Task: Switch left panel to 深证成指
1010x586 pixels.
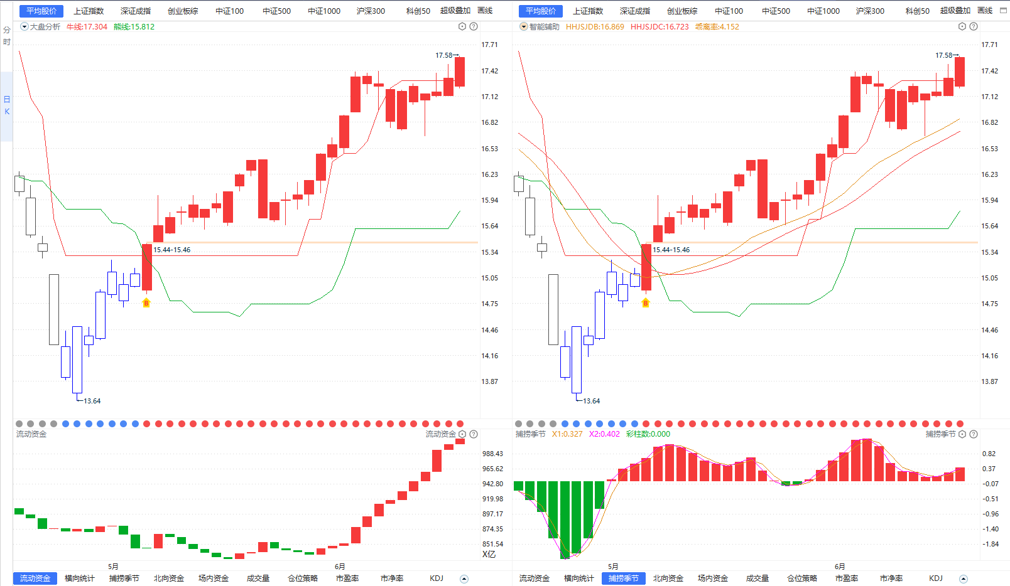Action: (136, 11)
